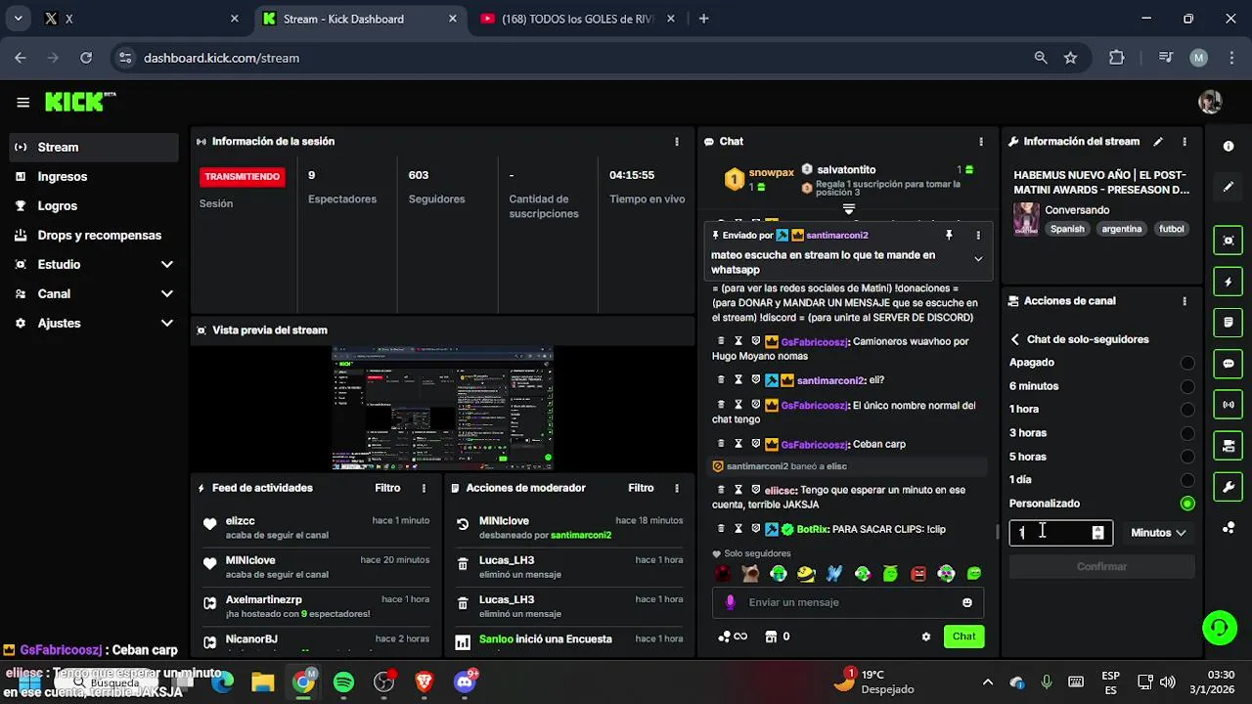Screen dimensions: 1252x704
Task: Open the Acciones de canal options menu
Action: [1185, 301]
